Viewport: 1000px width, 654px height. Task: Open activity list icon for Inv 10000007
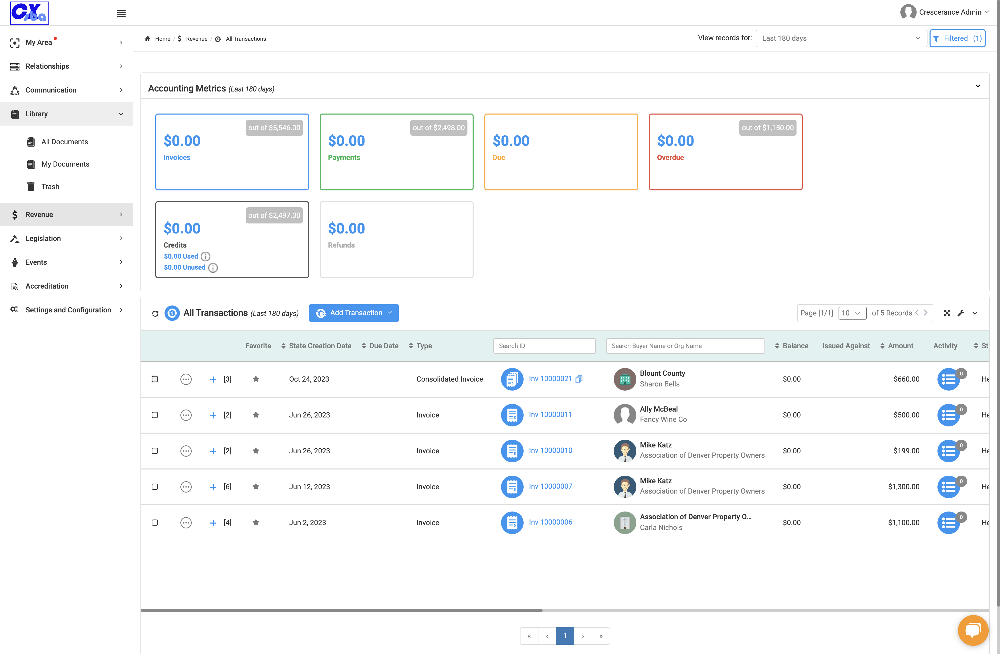pos(949,487)
